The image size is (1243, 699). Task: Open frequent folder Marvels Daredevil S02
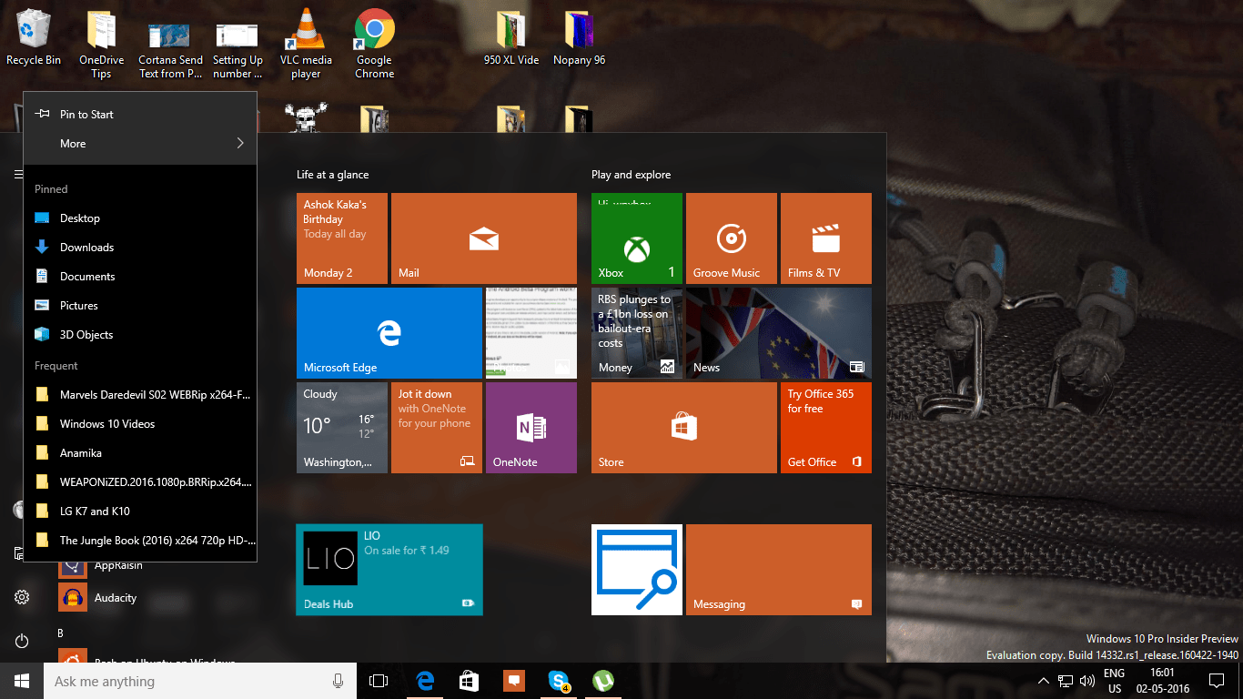tap(140, 394)
